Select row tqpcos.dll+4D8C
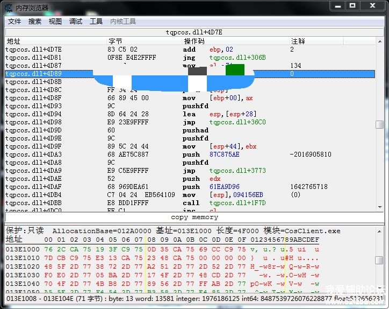 (x=190, y=90)
